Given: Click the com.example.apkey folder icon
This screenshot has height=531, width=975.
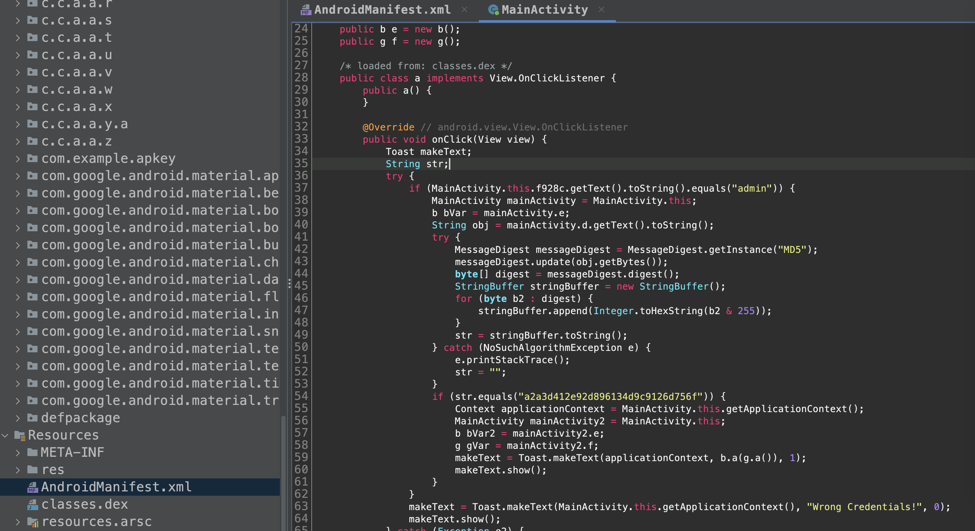Looking at the screenshot, I should coord(32,159).
